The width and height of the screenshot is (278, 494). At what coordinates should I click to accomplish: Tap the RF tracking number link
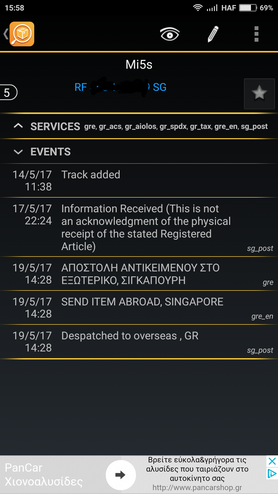pos(120,87)
